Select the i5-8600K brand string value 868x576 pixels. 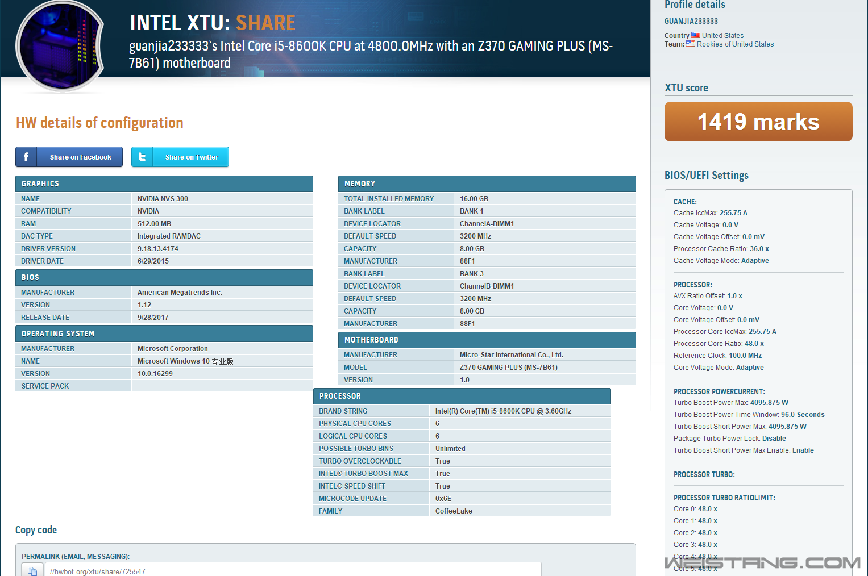coord(503,411)
